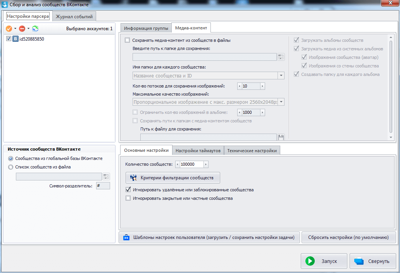Click the VK icon next to id520885850

16,39
